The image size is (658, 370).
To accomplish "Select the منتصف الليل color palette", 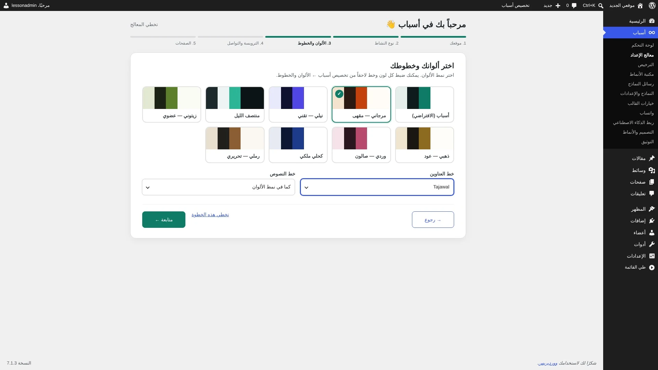I will point(235,104).
